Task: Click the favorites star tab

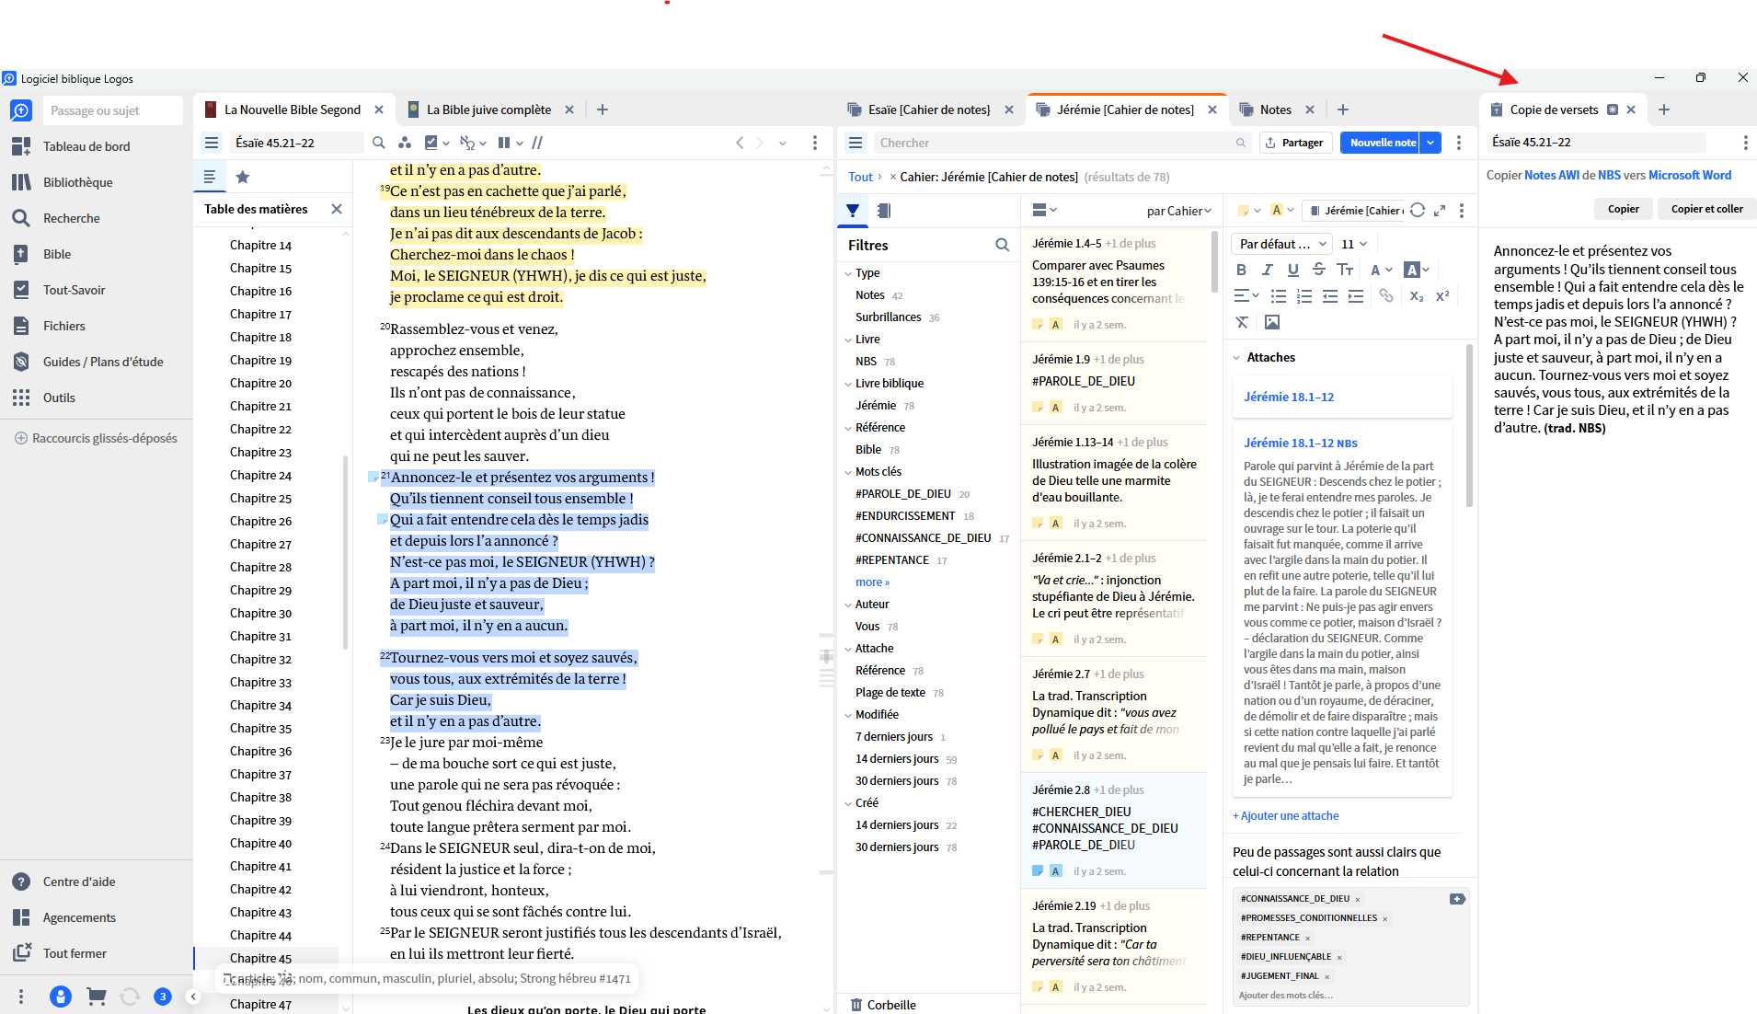Action: tap(243, 177)
